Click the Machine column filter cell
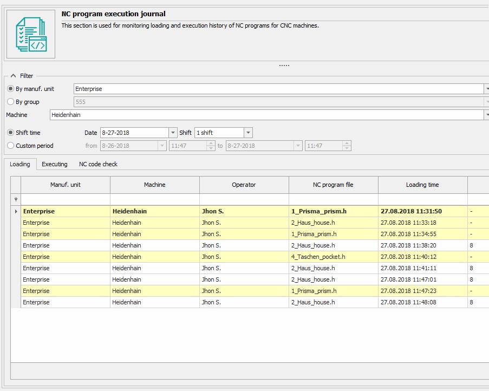489x391 pixels. coord(155,199)
